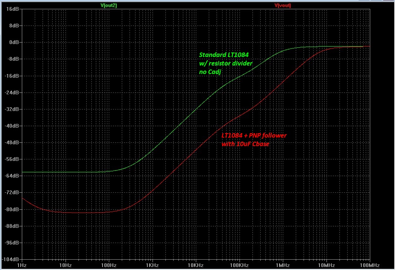Click the -8dB vertical axis label
The height and width of the screenshot is (270, 395).
click(13, 59)
